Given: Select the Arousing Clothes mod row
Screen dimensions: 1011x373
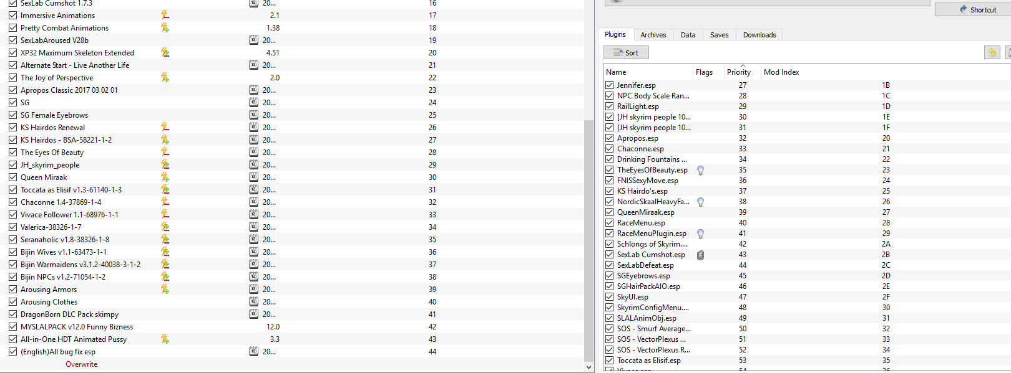Looking at the screenshot, I should (292, 301).
